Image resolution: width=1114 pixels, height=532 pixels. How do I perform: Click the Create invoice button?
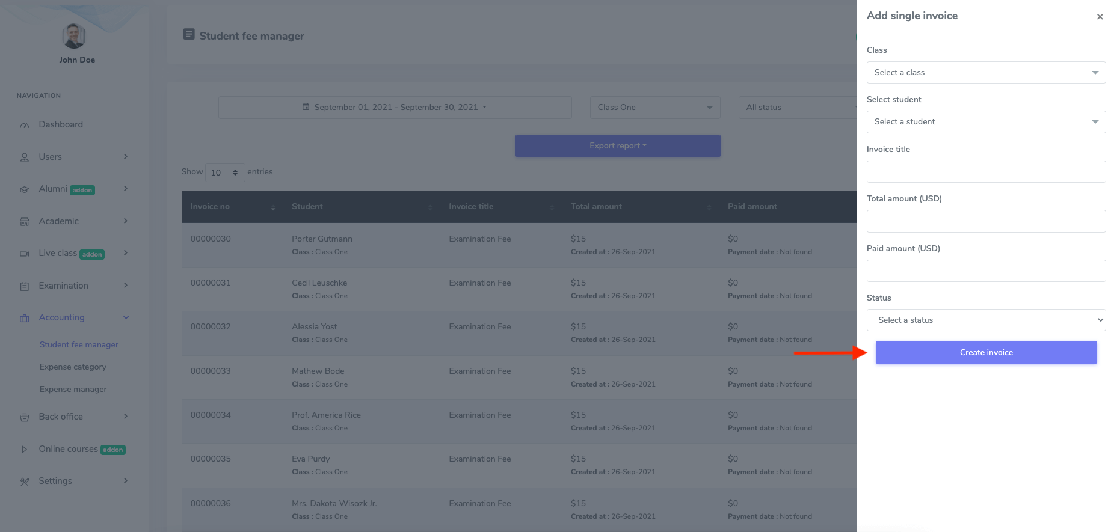986,352
